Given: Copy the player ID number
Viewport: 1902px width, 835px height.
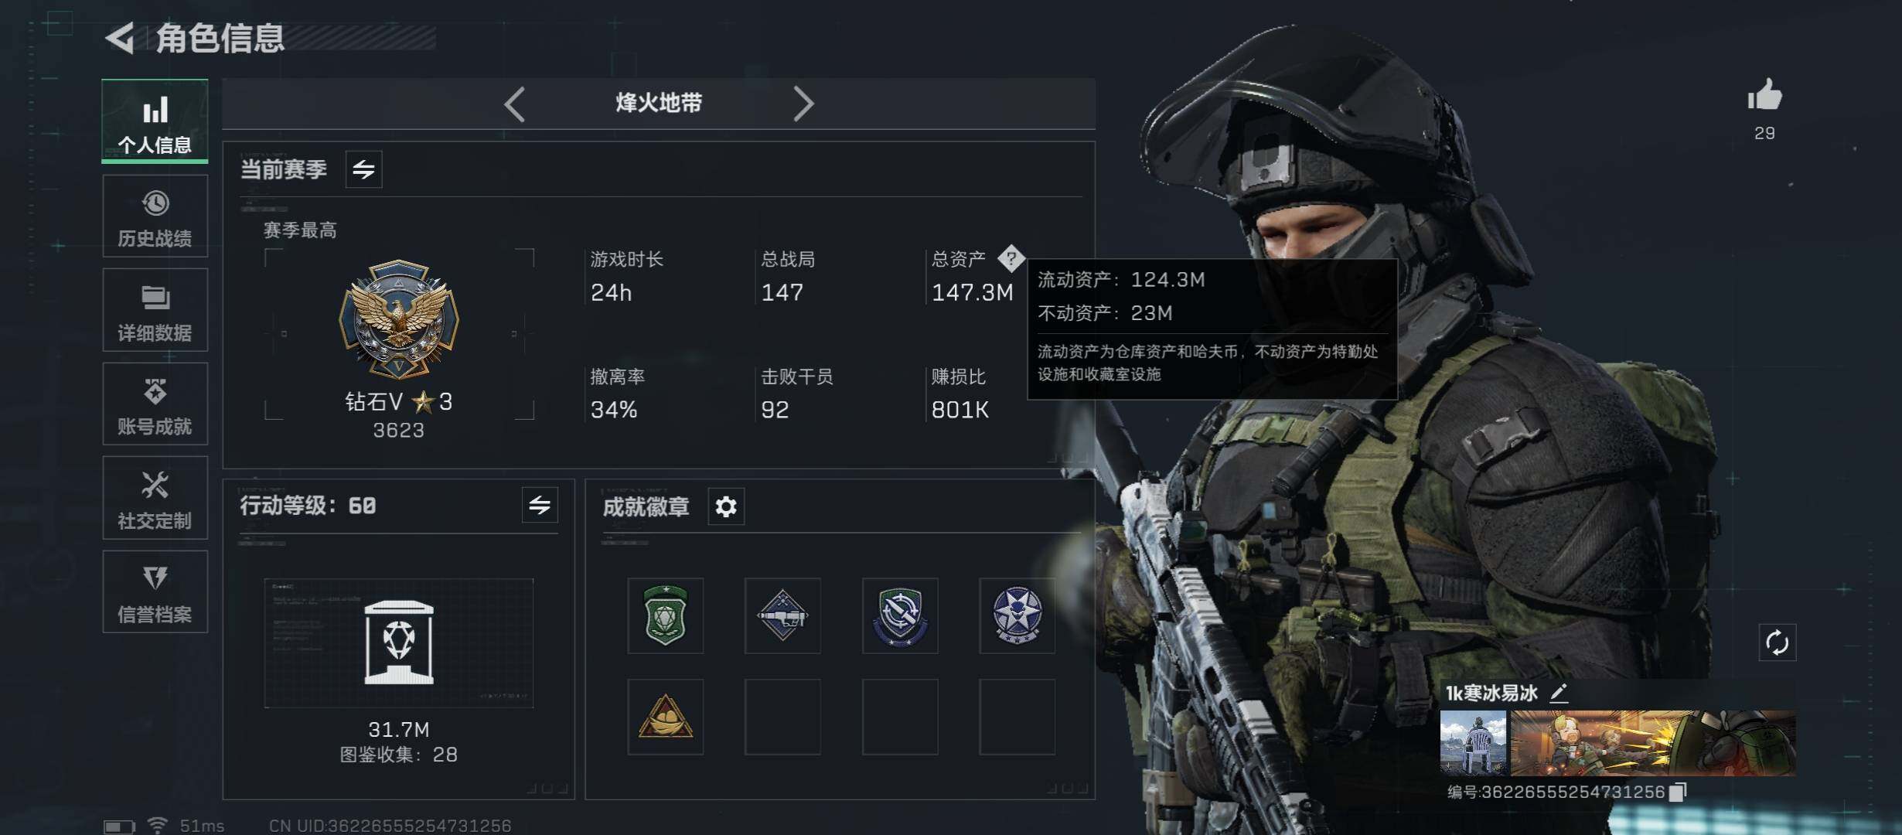Looking at the screenshot, I should click(1678, 792).
